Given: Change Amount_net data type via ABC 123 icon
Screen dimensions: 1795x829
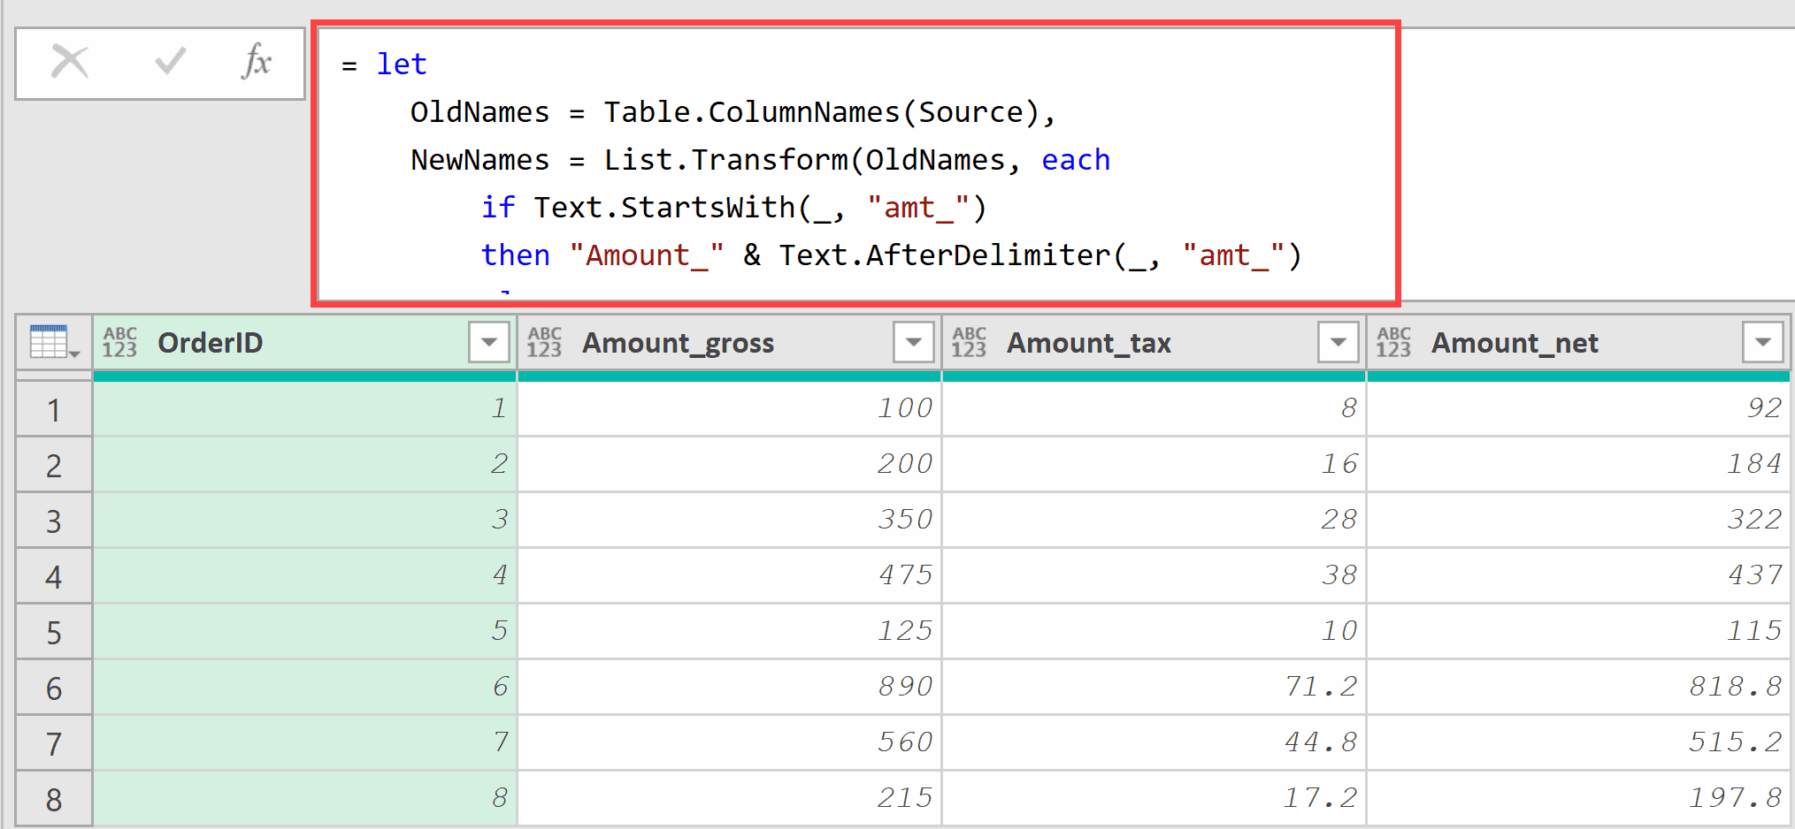Looking at the screenshot, I should click(1393, 343).
